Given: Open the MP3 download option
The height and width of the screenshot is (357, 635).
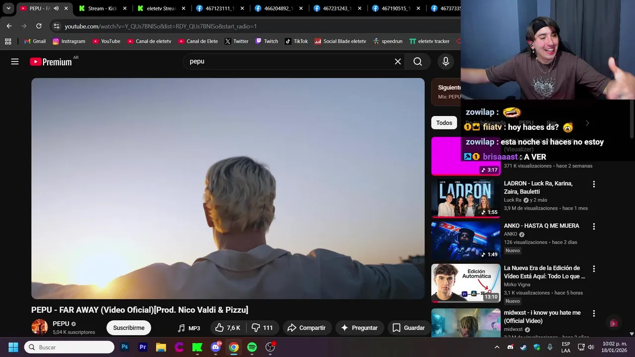Looking at the screenshot, I should [189, 328].
